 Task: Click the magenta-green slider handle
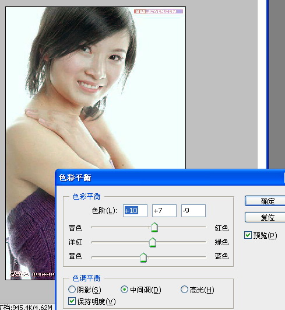click(153, 242)
